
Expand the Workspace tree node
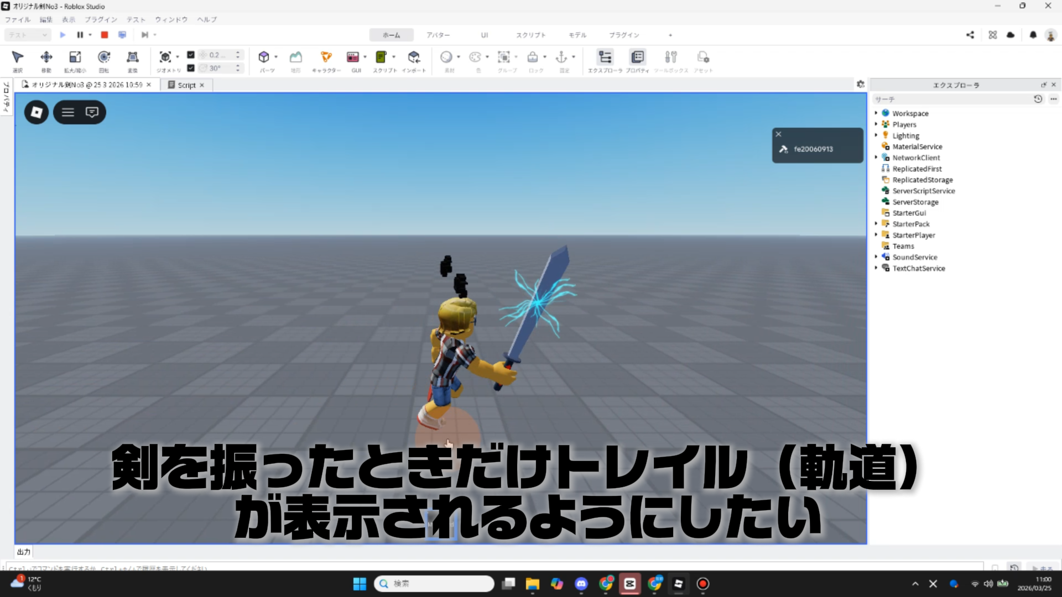click(876, 113)
